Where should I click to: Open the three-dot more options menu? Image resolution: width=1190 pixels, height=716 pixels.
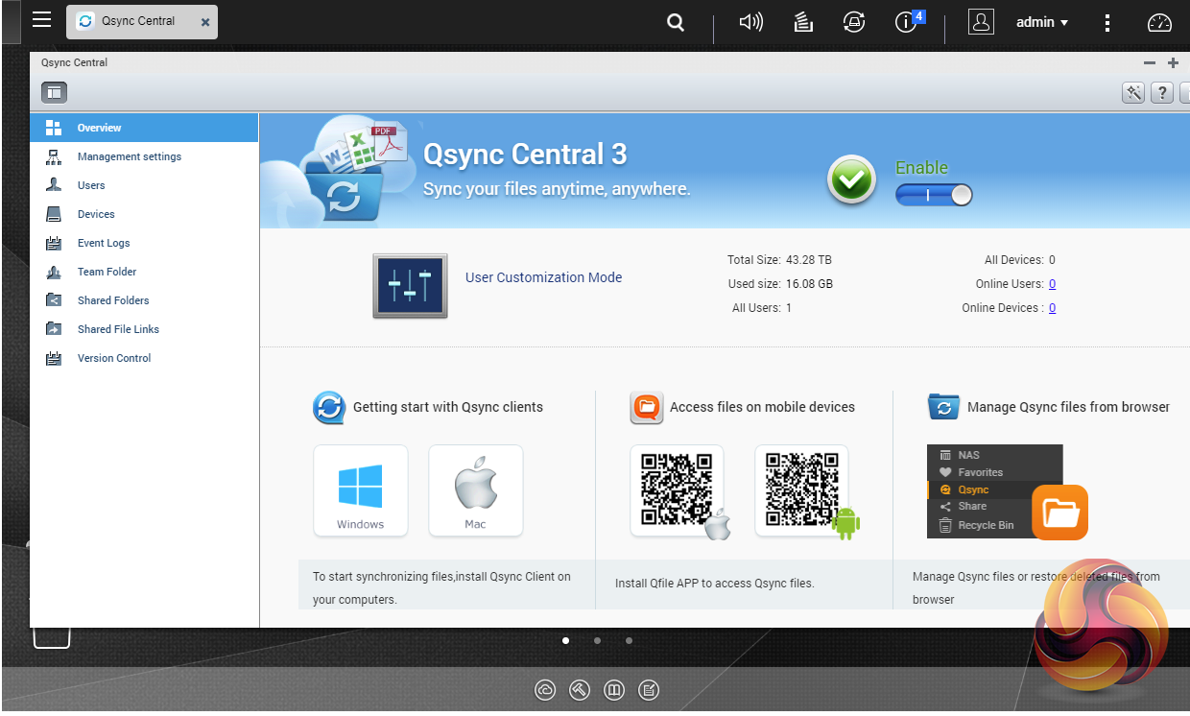pyautogui.click(x=1107, y=22)
